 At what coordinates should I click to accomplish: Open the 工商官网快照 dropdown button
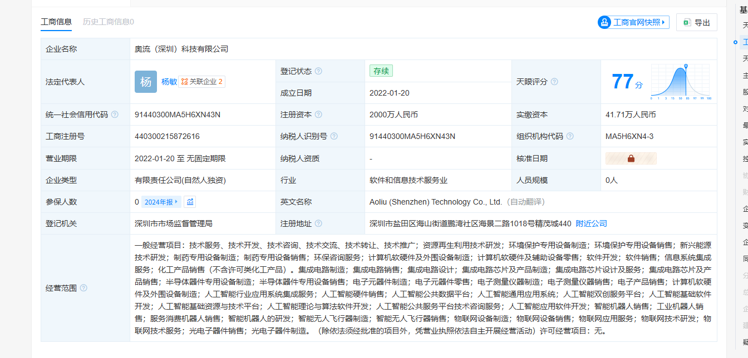click(633, 22)
